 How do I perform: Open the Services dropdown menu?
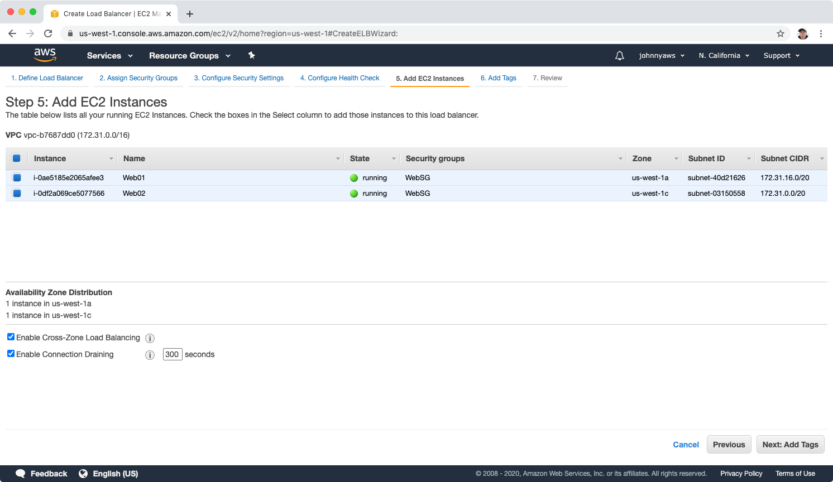click(x=110, y=56)
